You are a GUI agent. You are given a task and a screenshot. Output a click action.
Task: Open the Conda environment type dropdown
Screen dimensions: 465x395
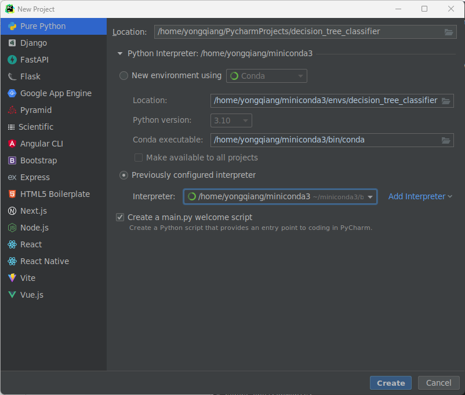(x=266, y=75)
